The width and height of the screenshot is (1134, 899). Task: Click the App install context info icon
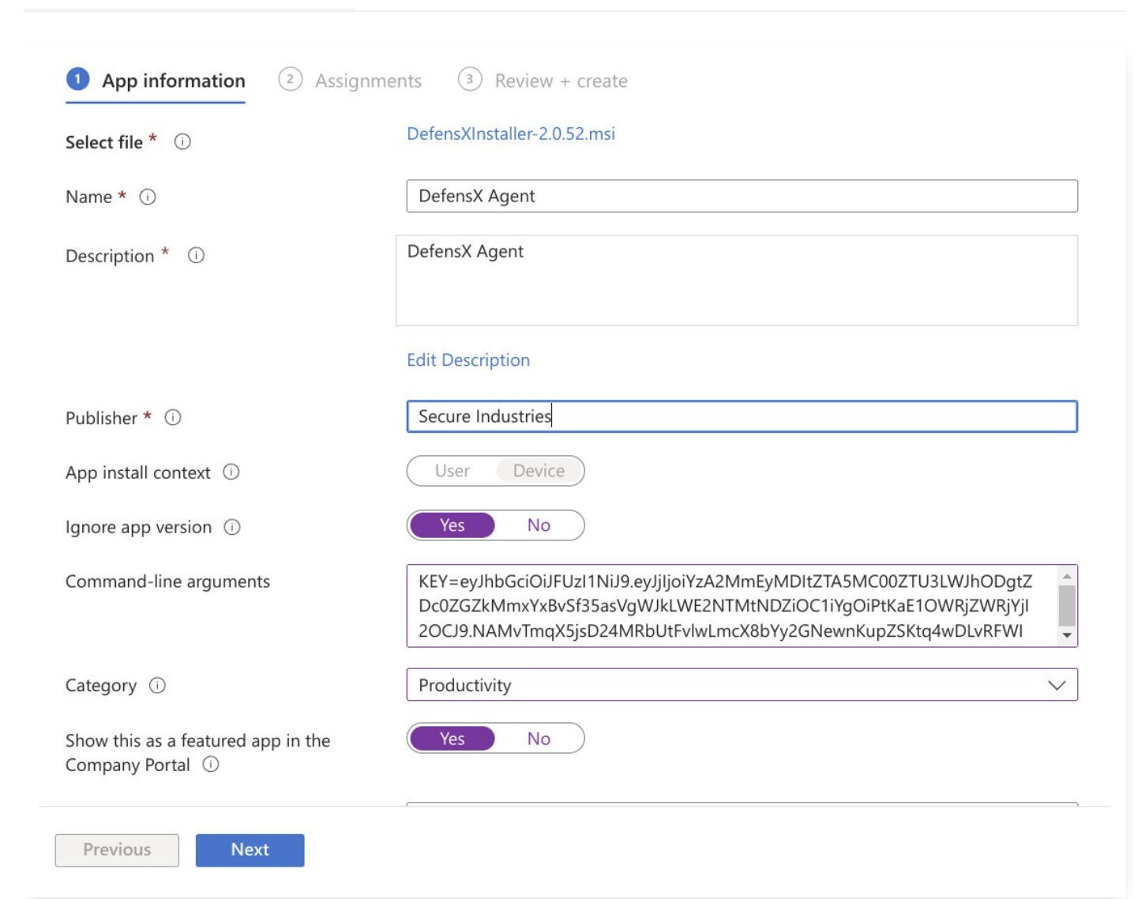[x=231, y=472]
